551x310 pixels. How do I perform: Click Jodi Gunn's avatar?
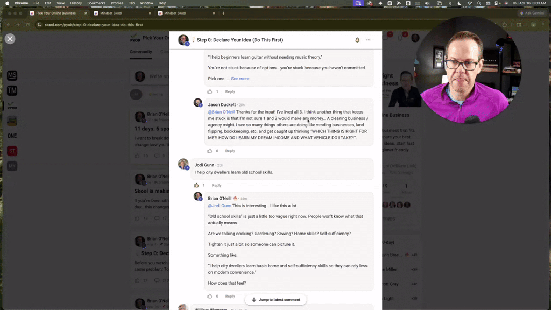tap(183, 164)
